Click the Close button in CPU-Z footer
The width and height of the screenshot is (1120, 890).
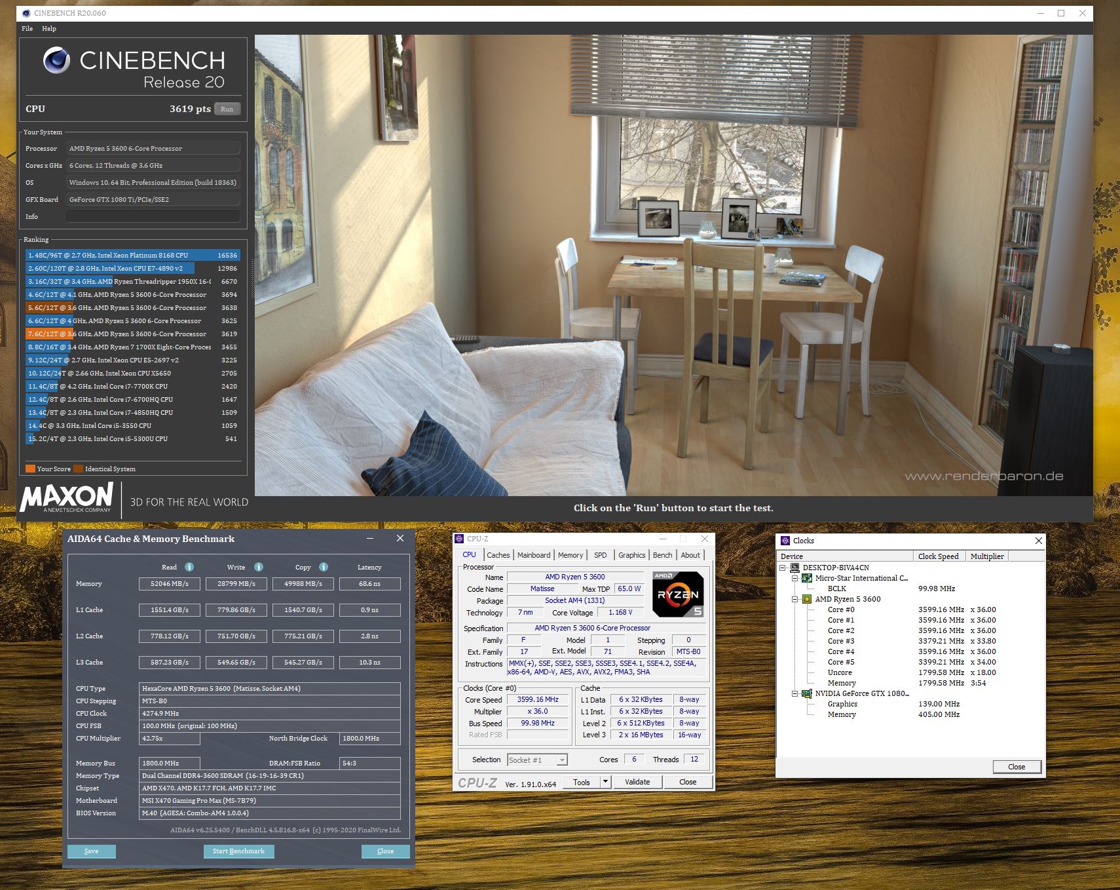[x=688, y=782]
